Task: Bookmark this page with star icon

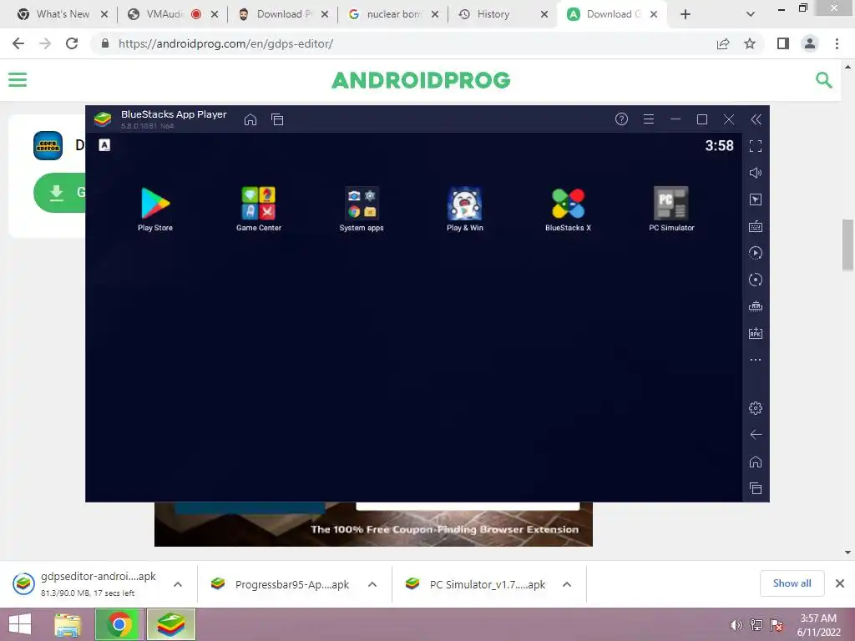Action: (x=750, y=43)
